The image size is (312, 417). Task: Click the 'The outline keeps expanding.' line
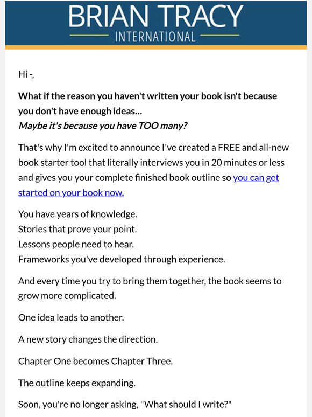coord(77,383)
